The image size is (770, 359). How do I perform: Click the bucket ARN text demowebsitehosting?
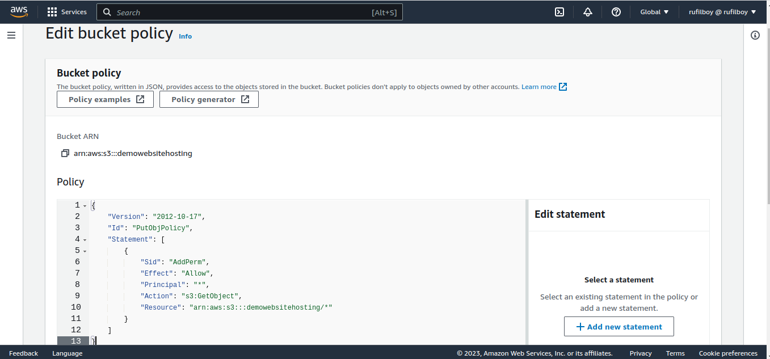133,153
